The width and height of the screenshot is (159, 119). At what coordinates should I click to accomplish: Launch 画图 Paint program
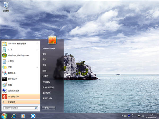click(21, 85)
